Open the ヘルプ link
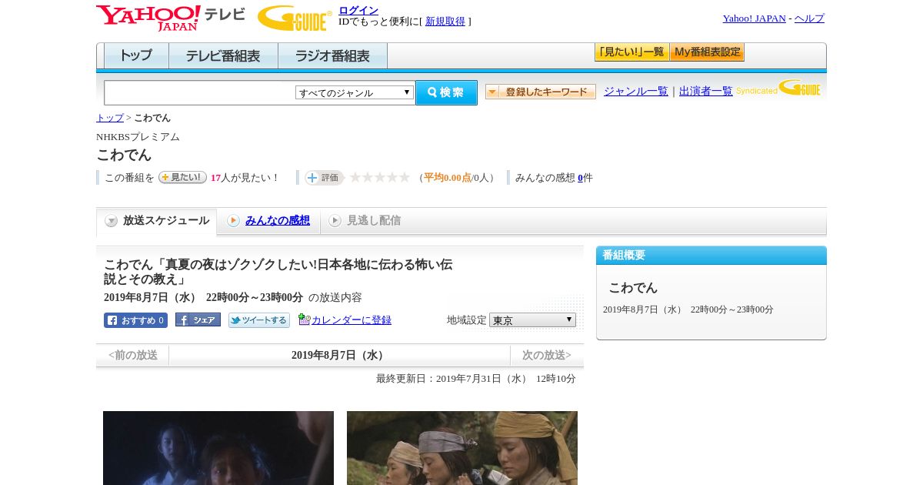 point(809,18)
